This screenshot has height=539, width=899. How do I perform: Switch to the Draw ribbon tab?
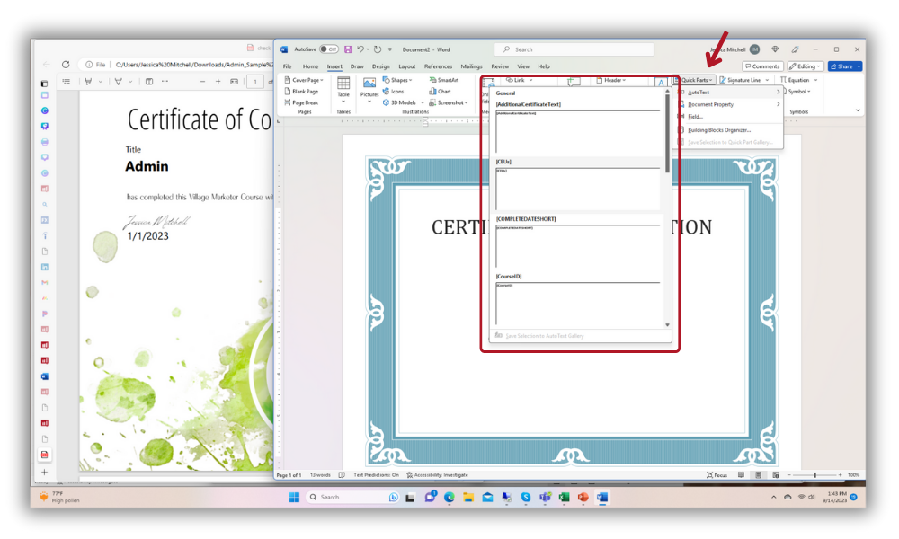(357, 66)
